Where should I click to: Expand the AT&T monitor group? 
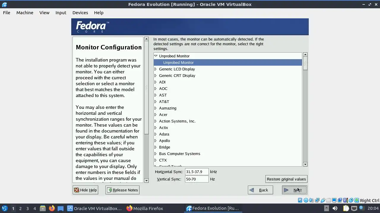(156, 101)
